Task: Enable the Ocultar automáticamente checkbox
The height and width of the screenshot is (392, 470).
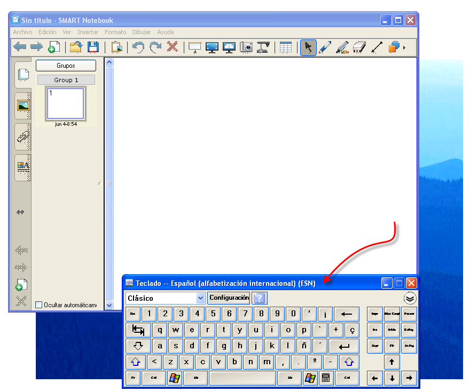Action: tap(38, 305)
